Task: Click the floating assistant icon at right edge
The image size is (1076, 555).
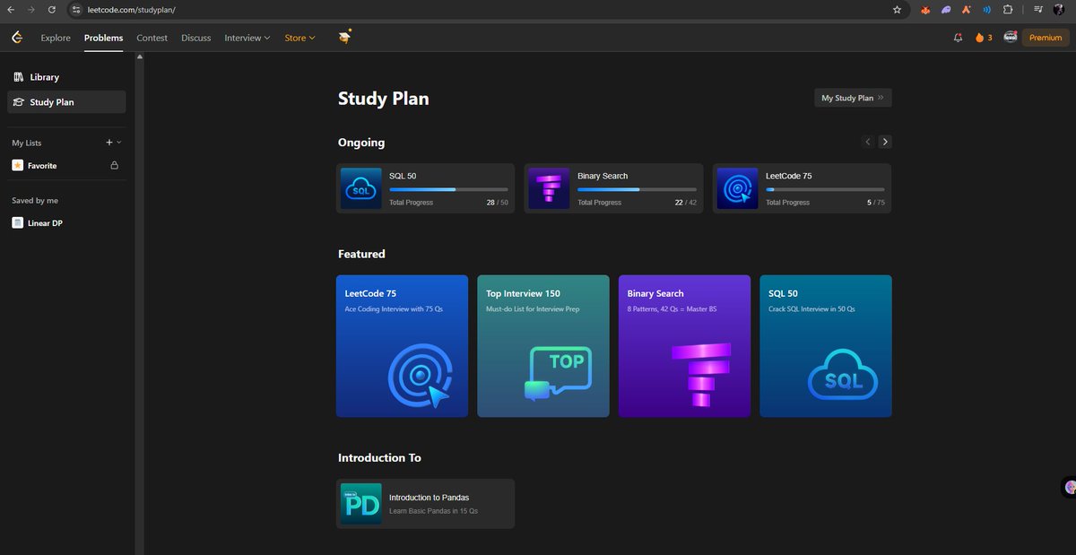Action: click(1069, 488)
